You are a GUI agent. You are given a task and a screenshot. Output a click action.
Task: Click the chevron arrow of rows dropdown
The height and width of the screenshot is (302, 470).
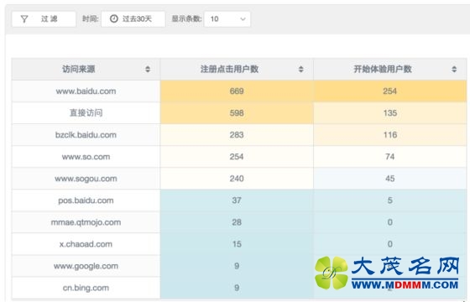click(x=243, y=19)
